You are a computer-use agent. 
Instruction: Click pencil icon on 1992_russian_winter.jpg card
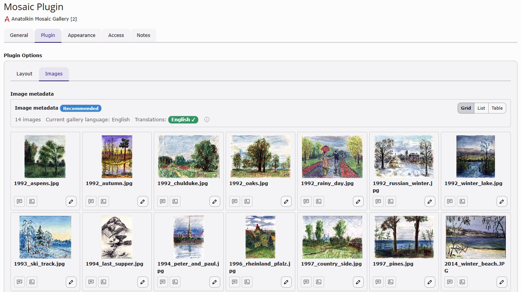pyautogui.click(x=430, y=201)
